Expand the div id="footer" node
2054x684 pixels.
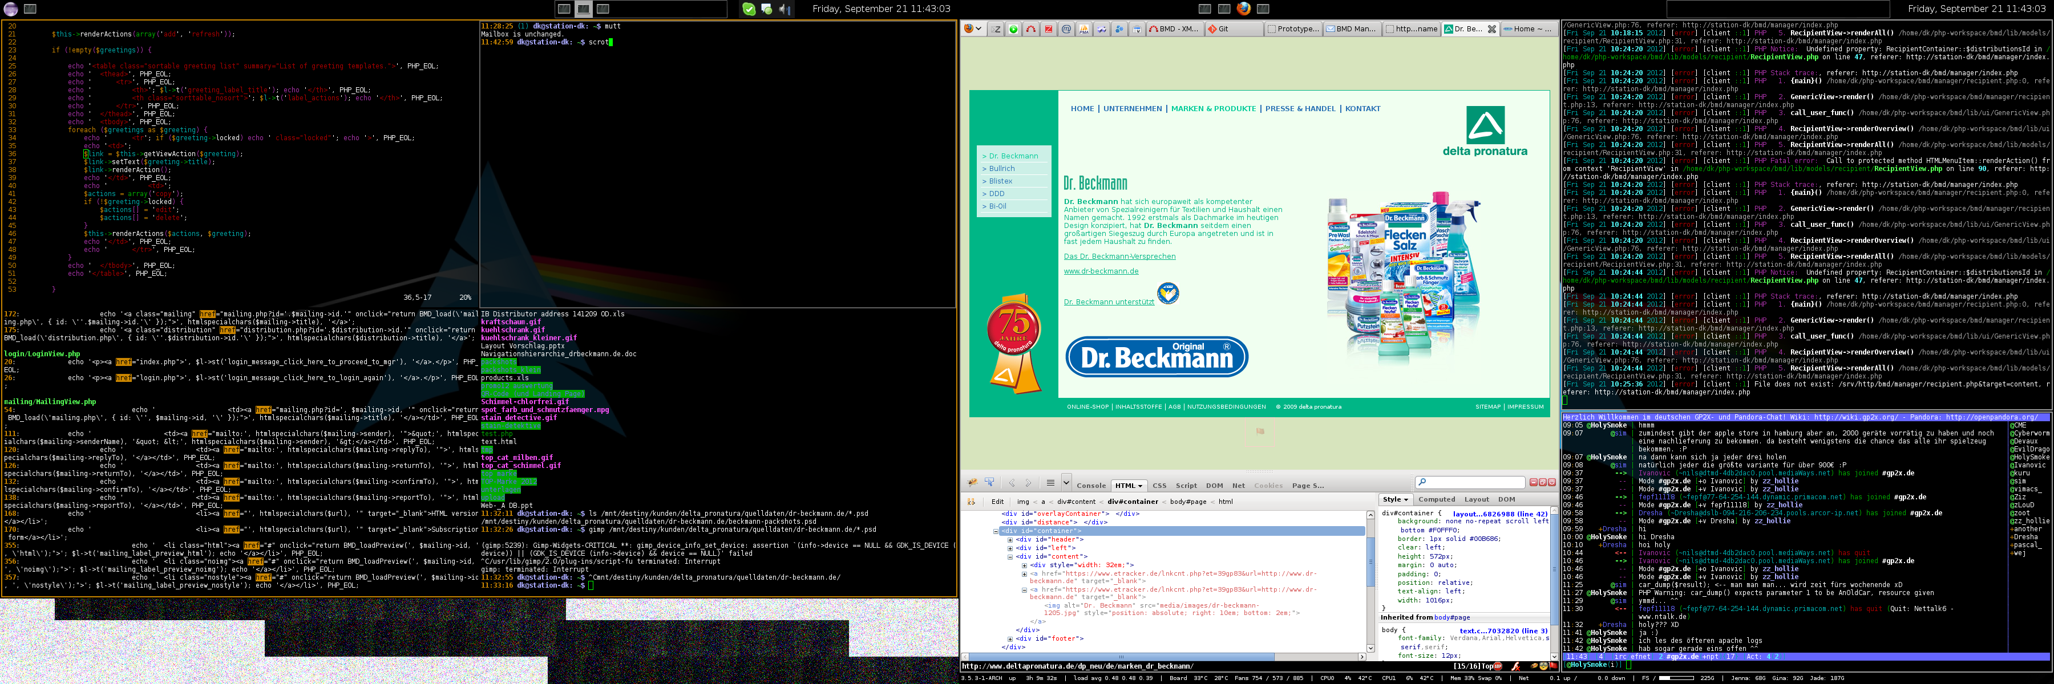point(1010,638)
